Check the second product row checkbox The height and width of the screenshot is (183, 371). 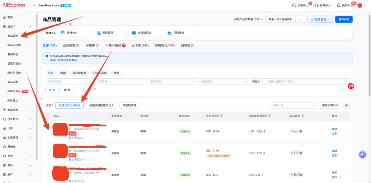[49, 153]
